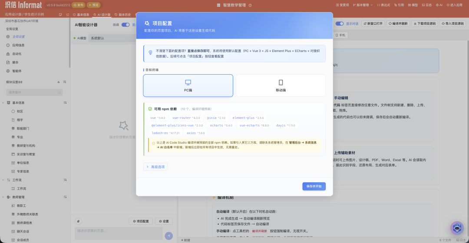Toggle the 显示对话 switch

pos(340,23)
